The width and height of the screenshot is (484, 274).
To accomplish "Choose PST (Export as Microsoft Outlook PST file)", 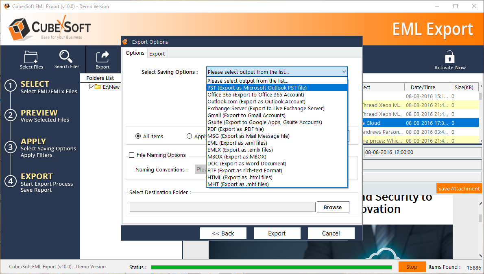I will click(257, 88).
